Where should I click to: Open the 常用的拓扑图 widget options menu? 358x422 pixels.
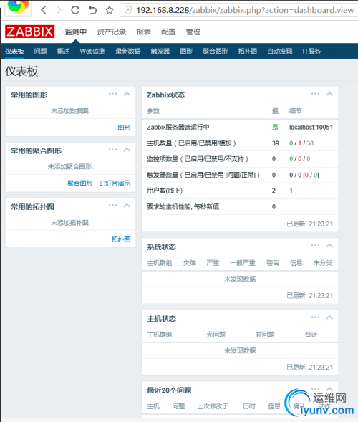(112, 206)
